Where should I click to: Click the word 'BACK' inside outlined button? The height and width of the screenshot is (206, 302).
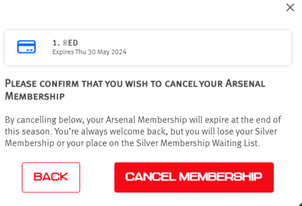(x=51, y=177)
